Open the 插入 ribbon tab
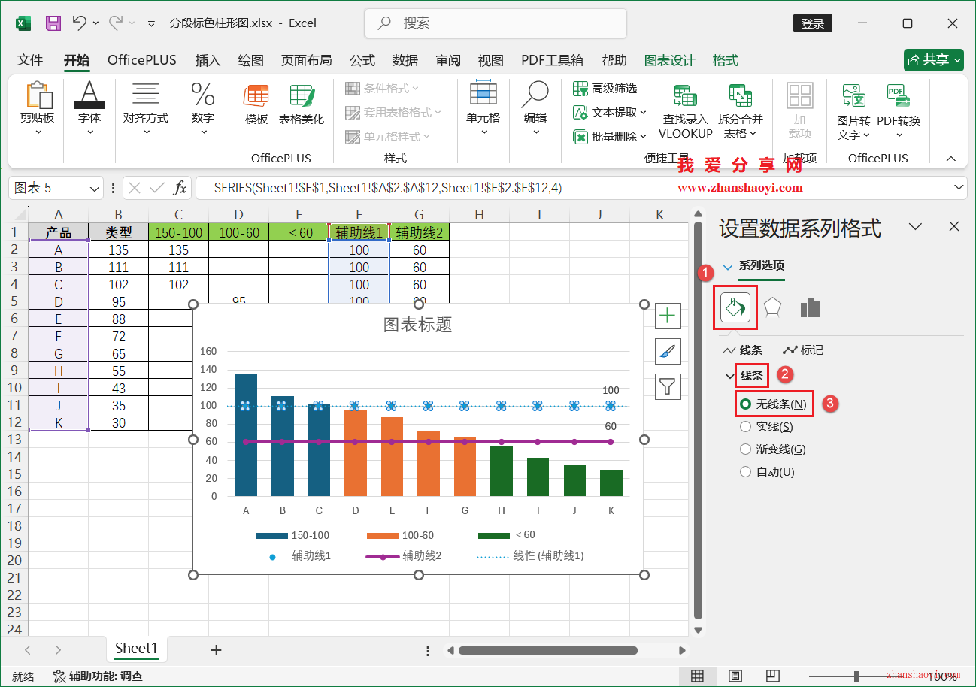This screenshot has height=687, width=976. pos(208,60)
